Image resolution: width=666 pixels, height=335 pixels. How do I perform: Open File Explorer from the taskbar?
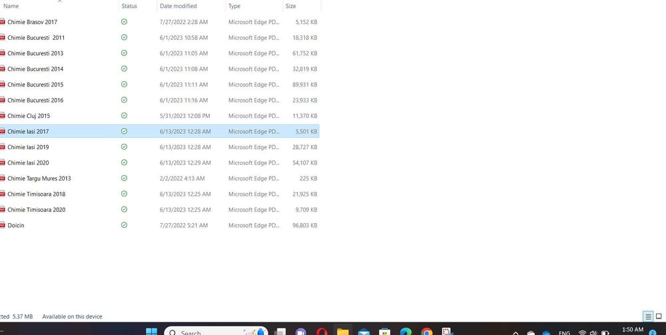(343, 332)
